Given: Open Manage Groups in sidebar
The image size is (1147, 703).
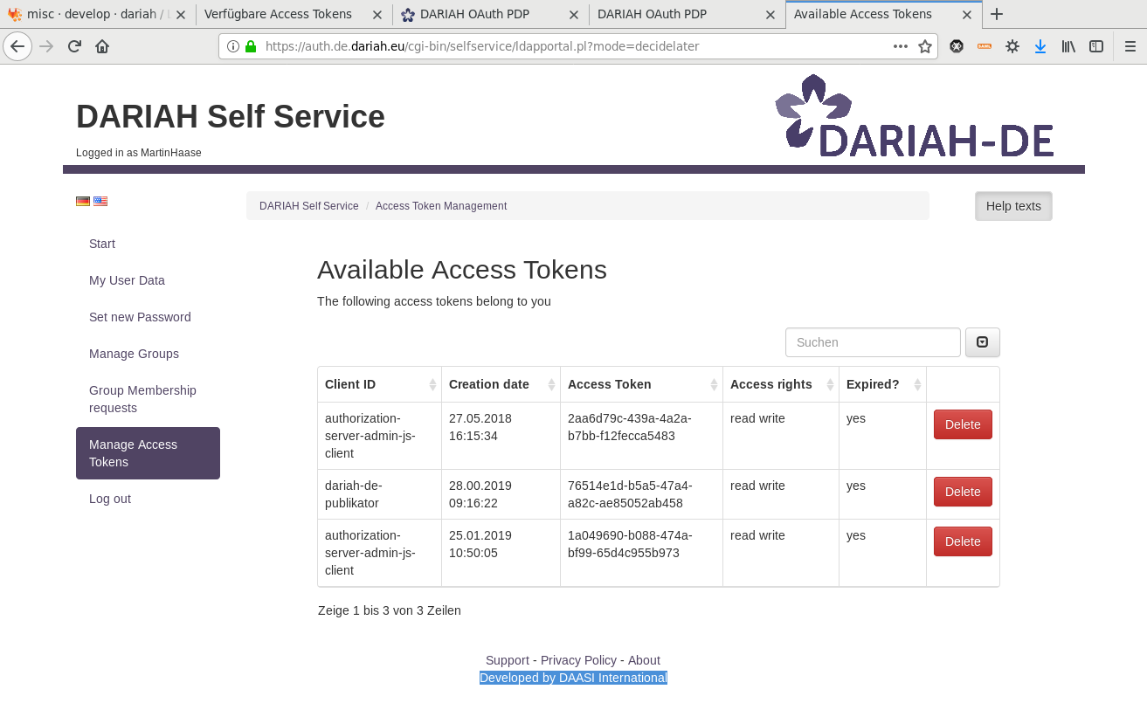Looking at the screenshot, I should (x=148, y=354).
